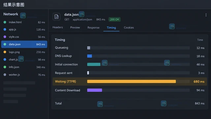
Task: Select the info.json request row
Action: point(24,67)
